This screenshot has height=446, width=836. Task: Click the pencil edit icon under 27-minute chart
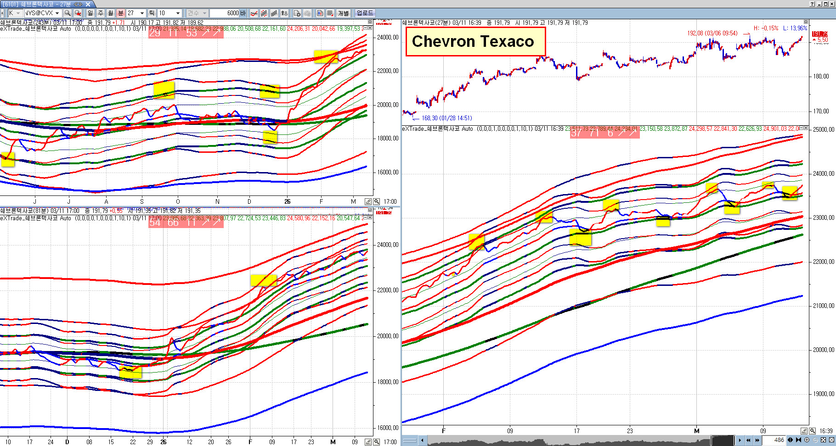(804, 431)
